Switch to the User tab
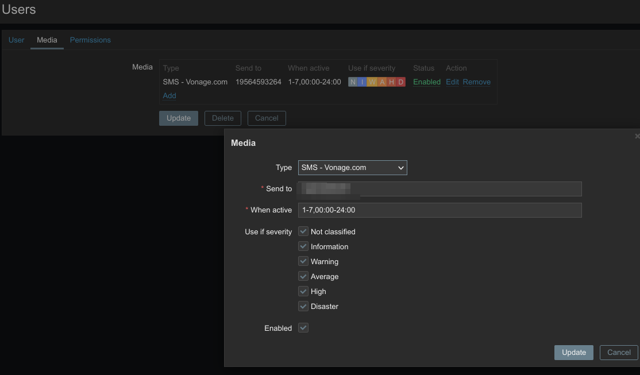640x375 pixels. (x=16, y=40)
